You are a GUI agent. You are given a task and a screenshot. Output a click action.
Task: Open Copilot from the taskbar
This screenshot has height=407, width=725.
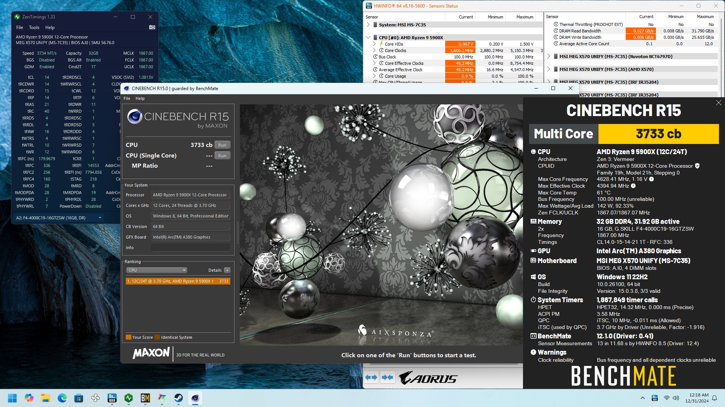tap(29, 398)
